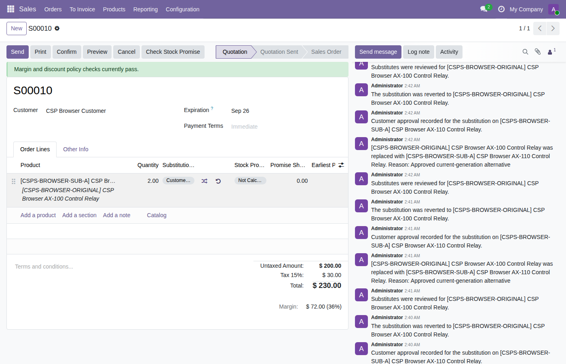The height and width of the screenshot is (364, 566).
Task: Open the Administrator user avatar menu
Action: click(553, 9)
